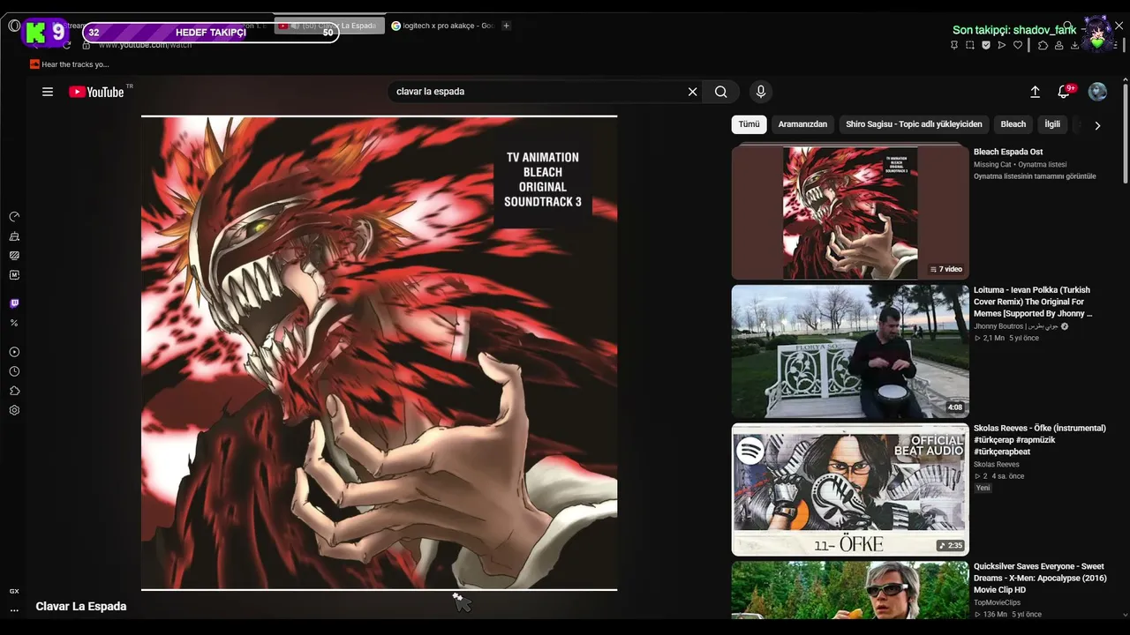The width and height of the screenshot is (1130, 635).
Task: Click the pin icon in Opera toolbar
Action: [x=954, y=45]
